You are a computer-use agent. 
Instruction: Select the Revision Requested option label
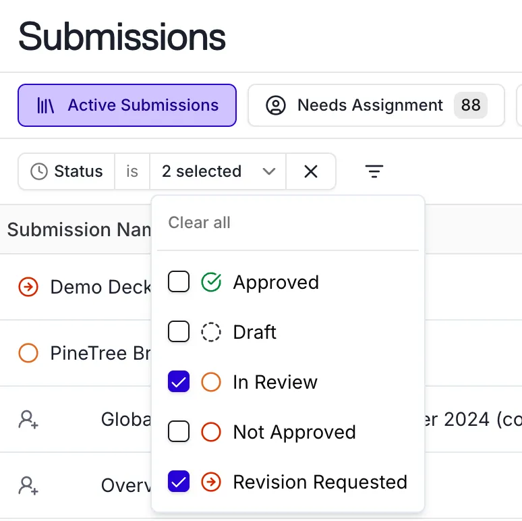pos(320,483)
